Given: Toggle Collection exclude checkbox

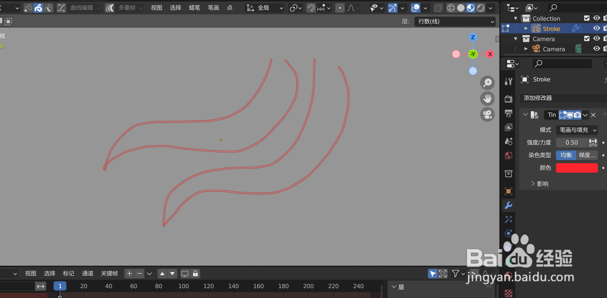Looking at the screenshot, I should pyautogui.click(x=587, y=18).
